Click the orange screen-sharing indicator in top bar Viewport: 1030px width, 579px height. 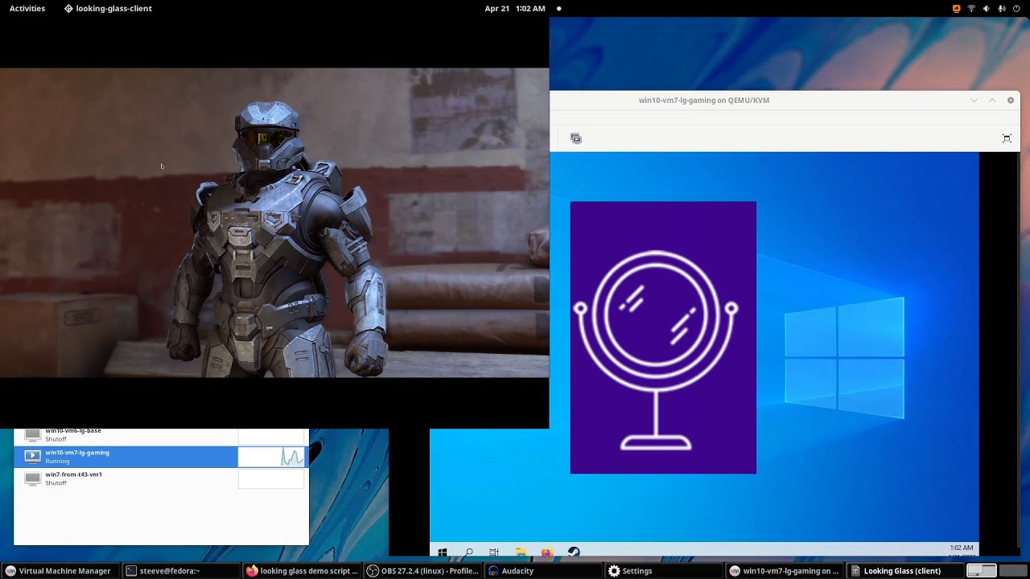[956, 8]
